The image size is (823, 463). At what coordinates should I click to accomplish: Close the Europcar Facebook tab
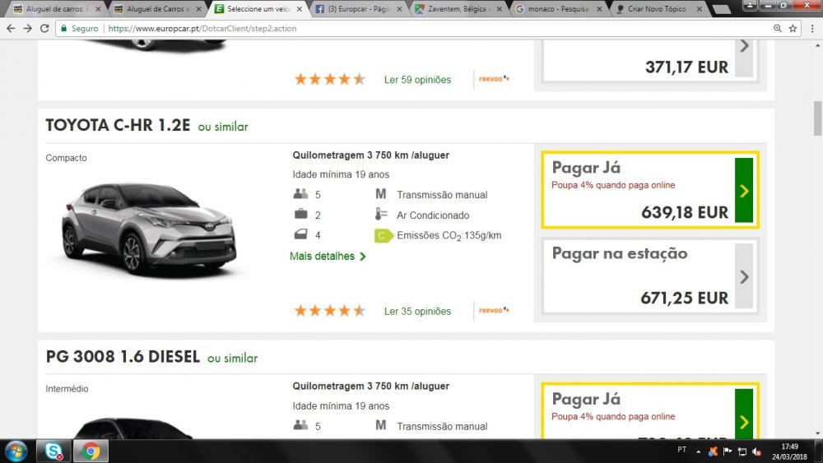click(x=399, y=9)
